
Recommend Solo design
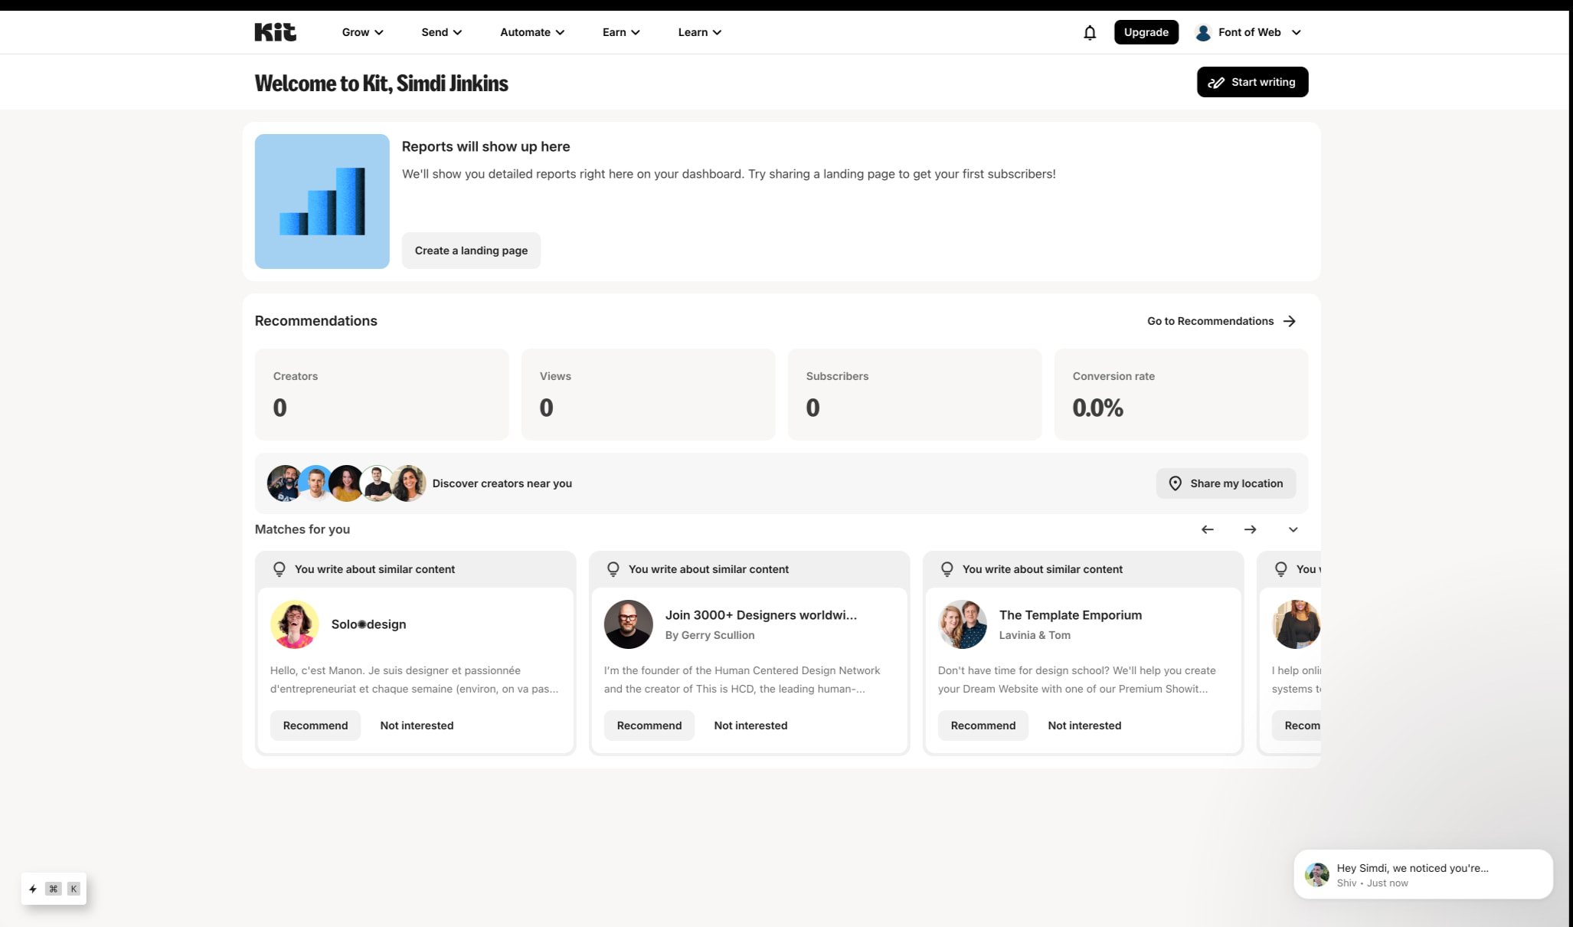316,726
